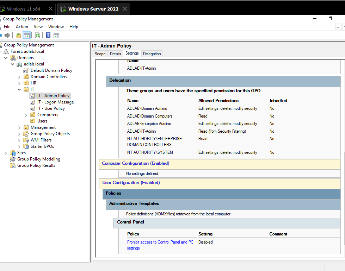Click the green Refresh toolbar icon
The width and height of the screenshot is (345, 271).
pos(38,36)
